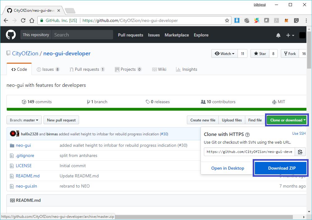Switch to the Code tab
Viewport: 312px width, 220px height.
19,69
